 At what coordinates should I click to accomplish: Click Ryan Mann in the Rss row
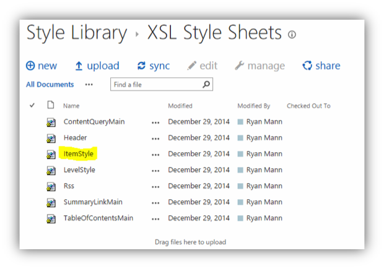pyautogui.click(x=264, y=186)
